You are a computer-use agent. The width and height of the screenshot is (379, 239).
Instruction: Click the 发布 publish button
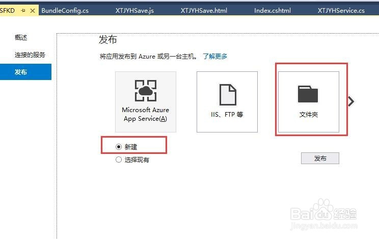point(320,158)
